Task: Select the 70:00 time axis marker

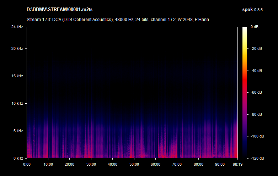Action: click(177, 164)
